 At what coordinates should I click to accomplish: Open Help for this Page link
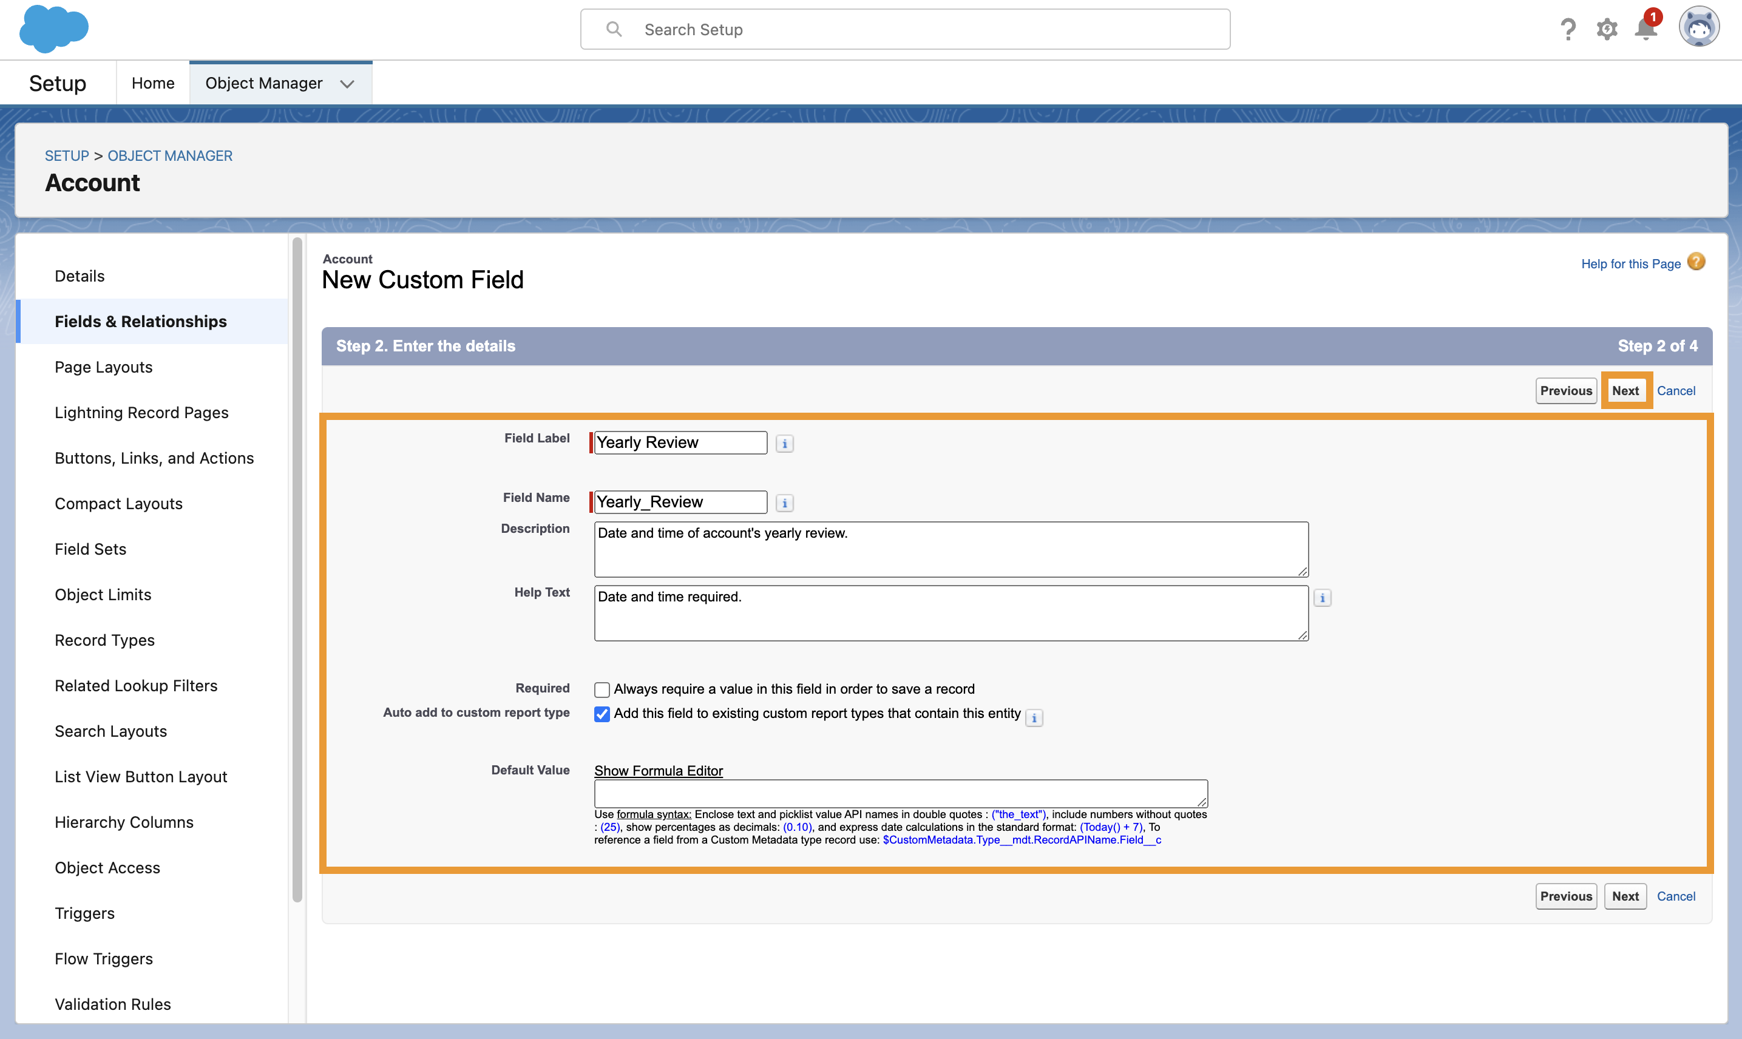(x=1631, y=264)
